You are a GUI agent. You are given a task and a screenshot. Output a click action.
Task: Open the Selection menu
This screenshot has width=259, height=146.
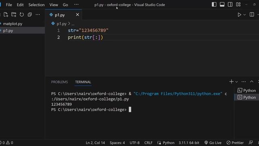click(x=36, y=5)
